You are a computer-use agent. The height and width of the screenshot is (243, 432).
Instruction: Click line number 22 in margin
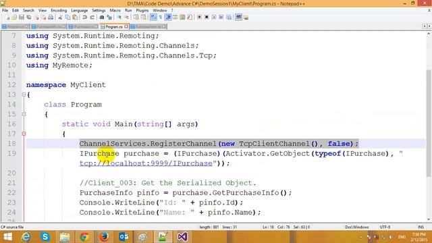[11, 192]
